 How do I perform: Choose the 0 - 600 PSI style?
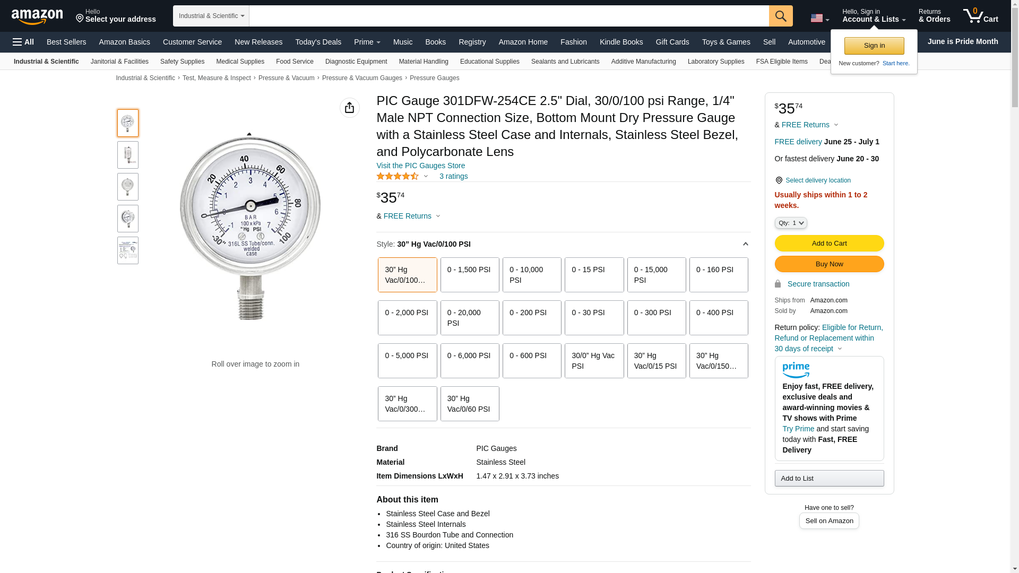tap(531, 361)
